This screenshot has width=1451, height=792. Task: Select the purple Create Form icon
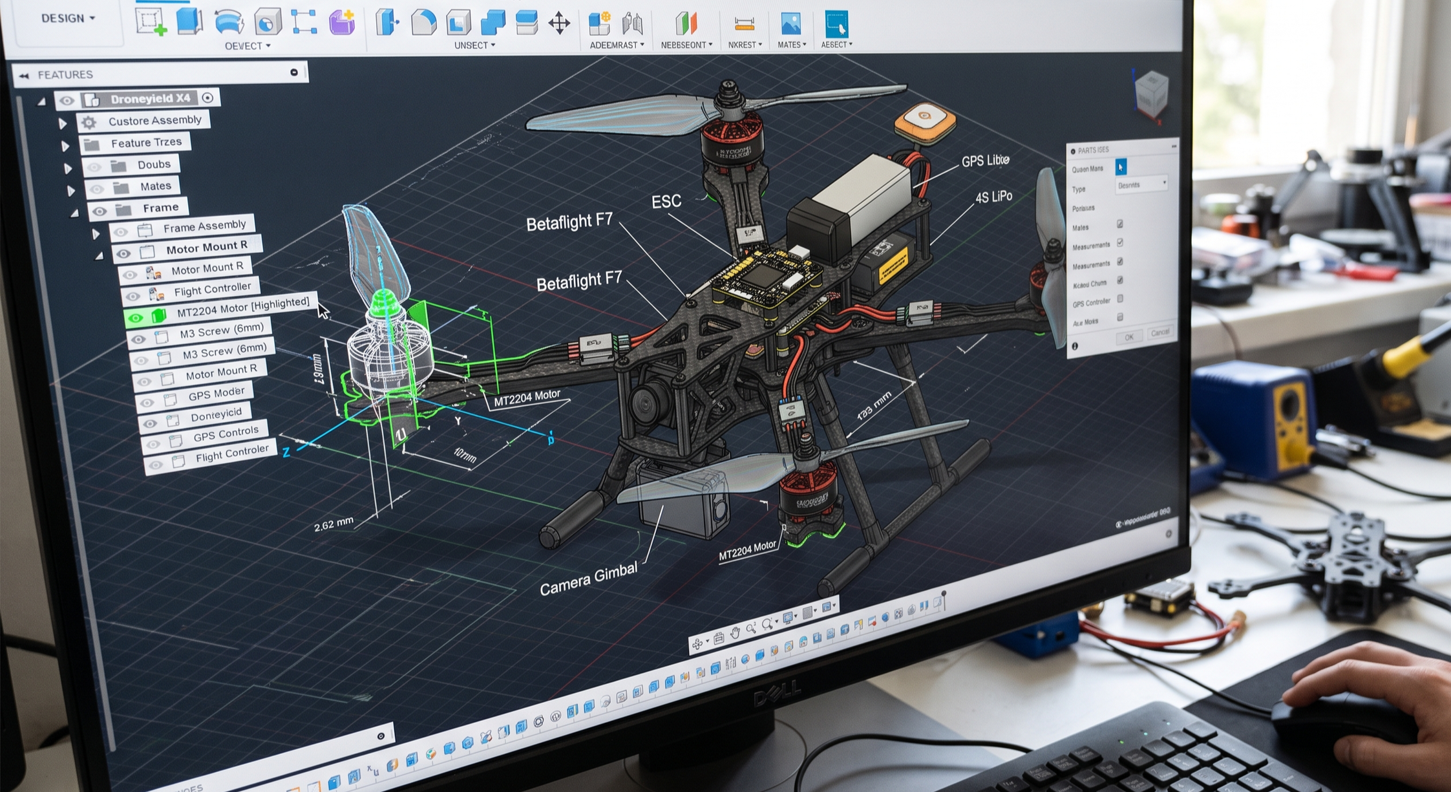pos(343,22)
